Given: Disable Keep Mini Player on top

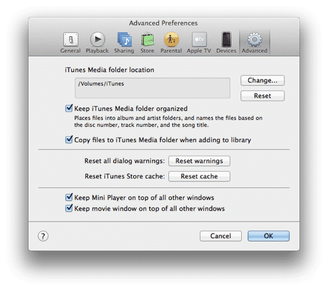Looking at the screenshot, I should pos(69,197).
